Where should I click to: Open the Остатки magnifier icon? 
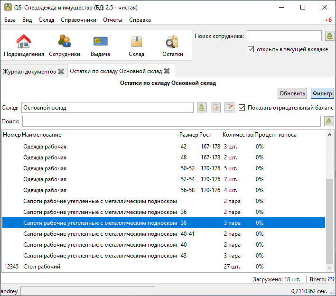pyautogui.click(x=172, y=46)
